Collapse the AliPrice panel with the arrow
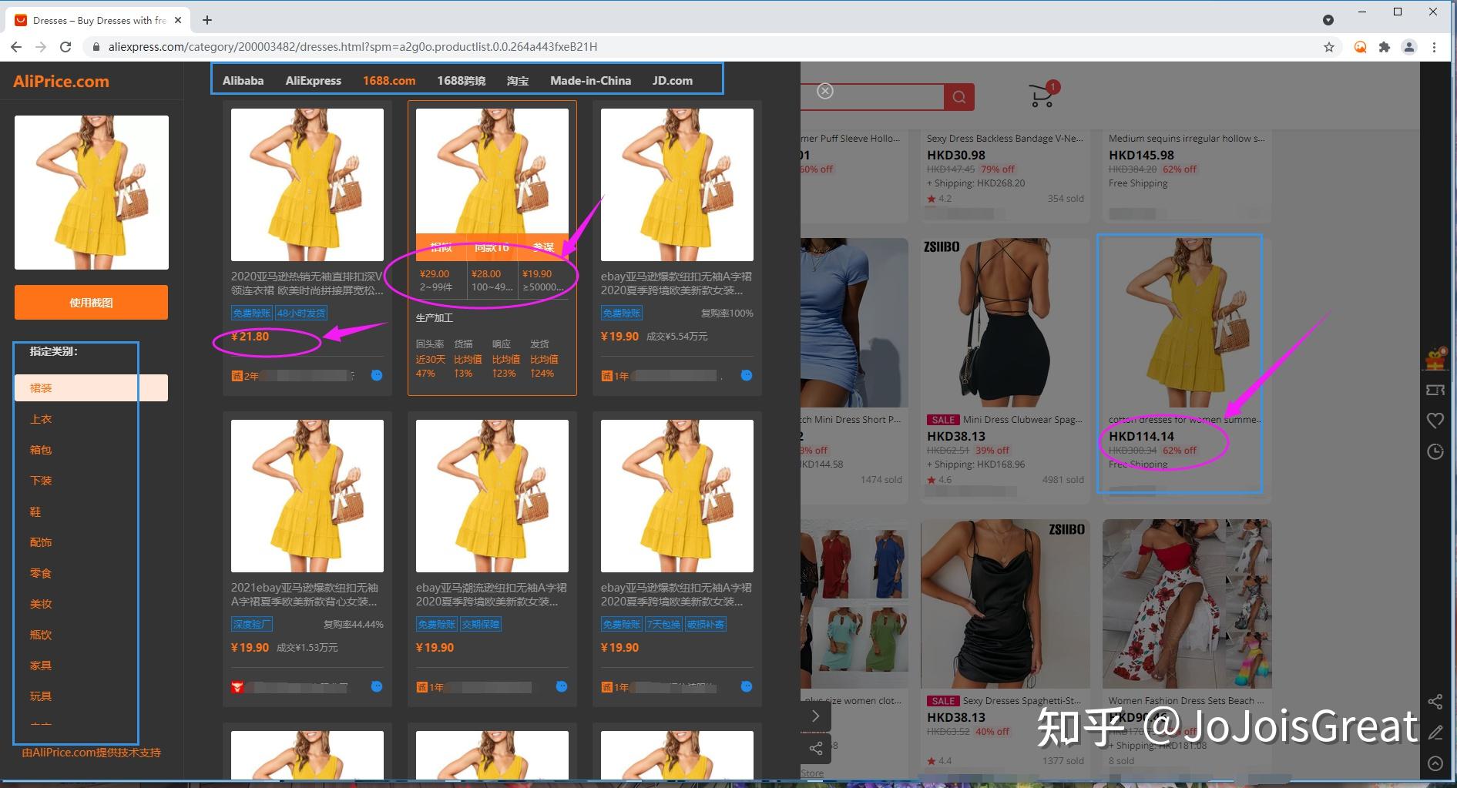Screen dimensions: 1457x788 coord(816,716)
